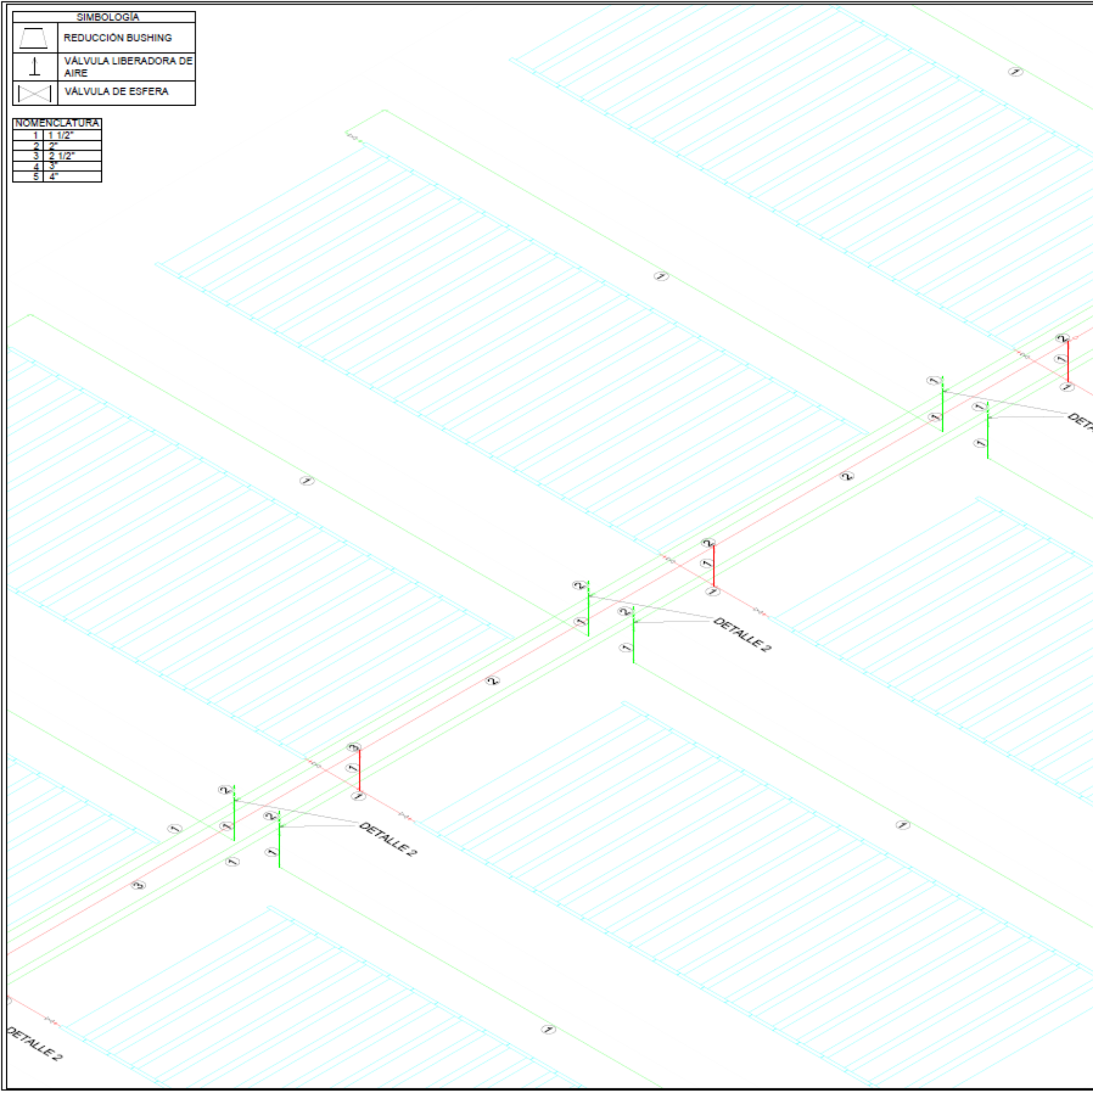This screenshot has height=1093, width=1093.
Task: Click the REDUCCIÓN BUSHING text label
Action: (117, 38)
